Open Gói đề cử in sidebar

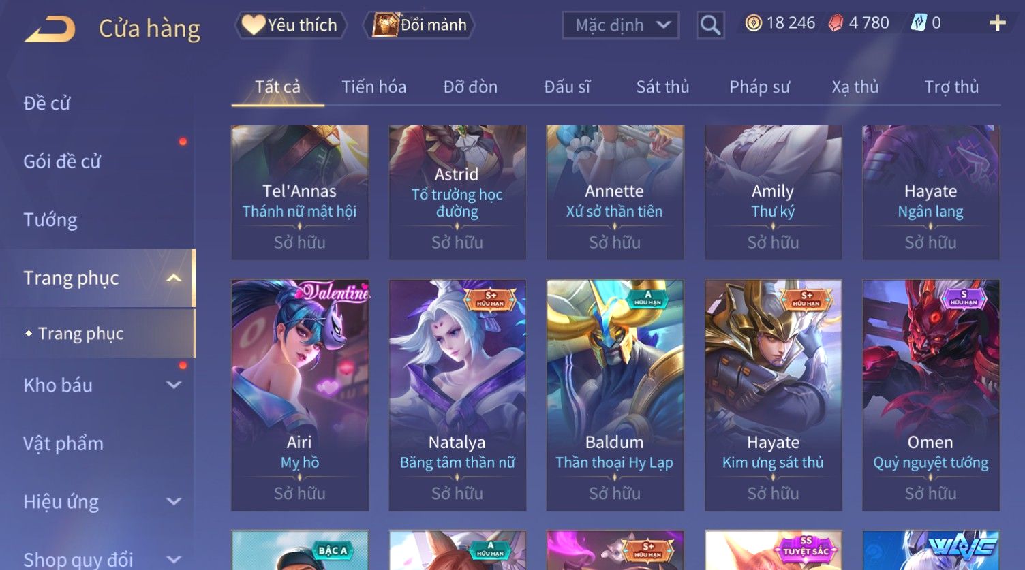pos(62,161)
